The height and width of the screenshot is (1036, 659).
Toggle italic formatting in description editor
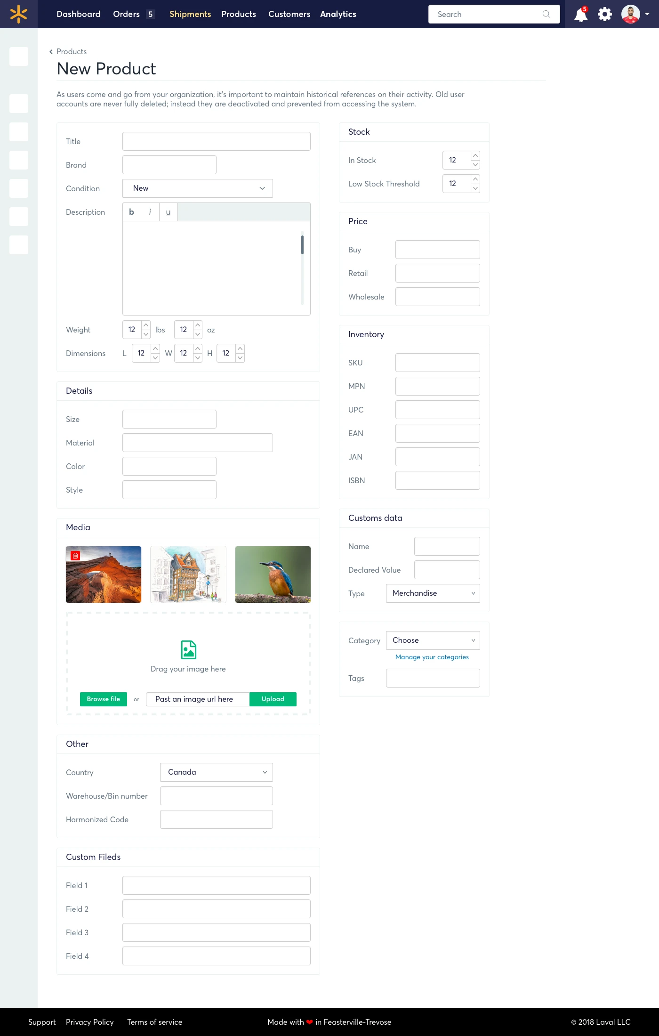(x=150, y=212)
